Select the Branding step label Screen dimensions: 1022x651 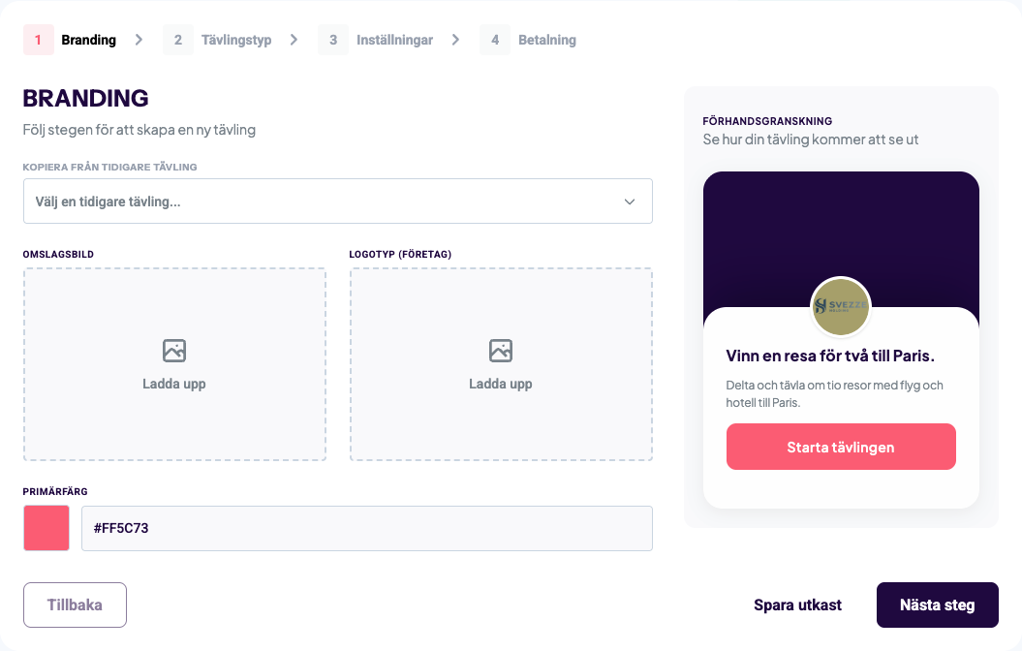88,40
